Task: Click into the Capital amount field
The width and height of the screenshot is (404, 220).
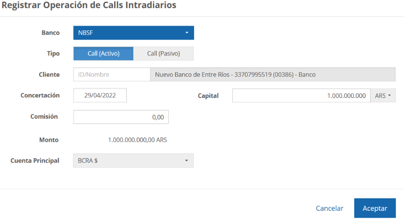Action: 301,96
